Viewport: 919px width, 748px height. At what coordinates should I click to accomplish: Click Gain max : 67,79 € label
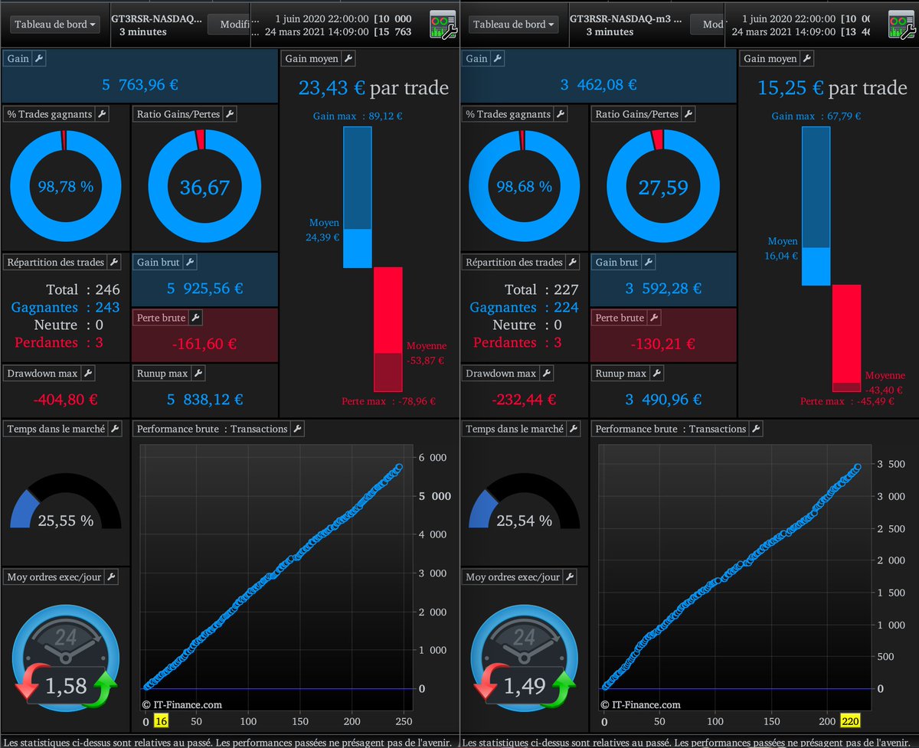[816, 116]
